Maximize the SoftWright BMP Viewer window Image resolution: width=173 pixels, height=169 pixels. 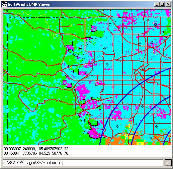[x=162, y=4]
